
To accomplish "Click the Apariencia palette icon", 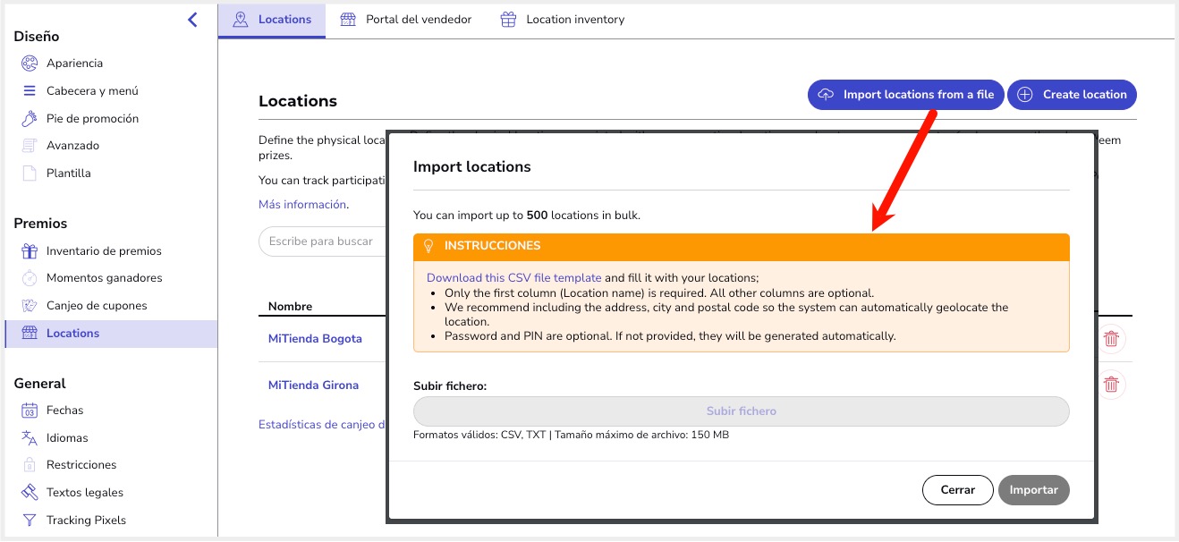I will pos(30,64).
